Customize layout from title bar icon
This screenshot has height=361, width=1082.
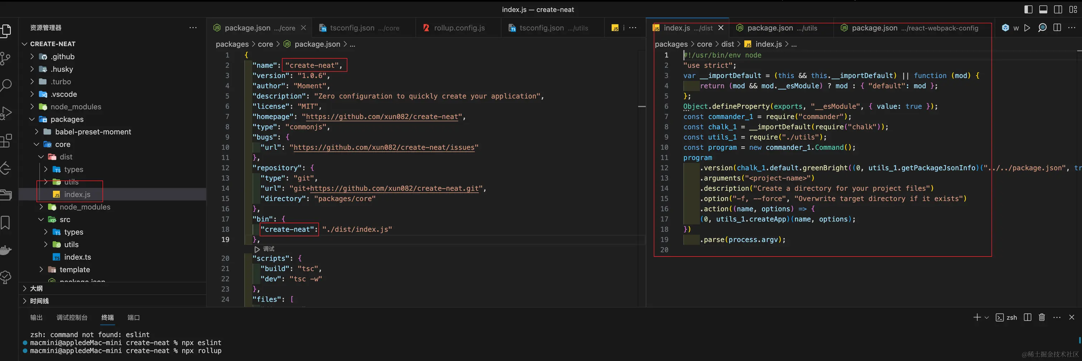click(x=1073, y=9)
